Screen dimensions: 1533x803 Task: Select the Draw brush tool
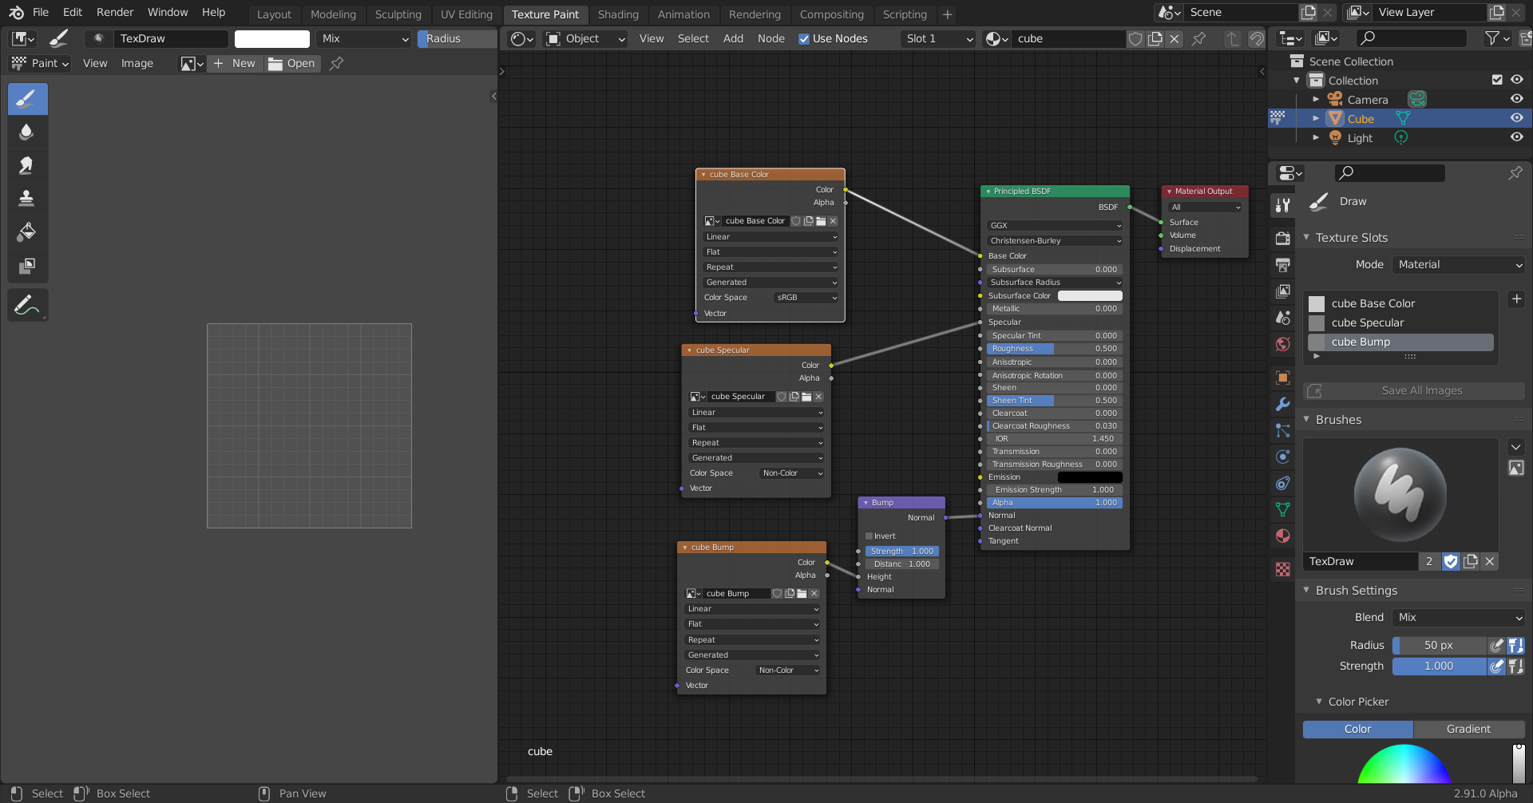[x=28, y=99]
